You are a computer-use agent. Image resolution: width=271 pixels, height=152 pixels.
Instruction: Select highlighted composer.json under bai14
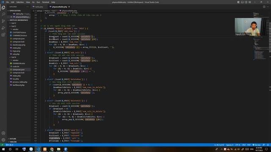pos(19,70)
